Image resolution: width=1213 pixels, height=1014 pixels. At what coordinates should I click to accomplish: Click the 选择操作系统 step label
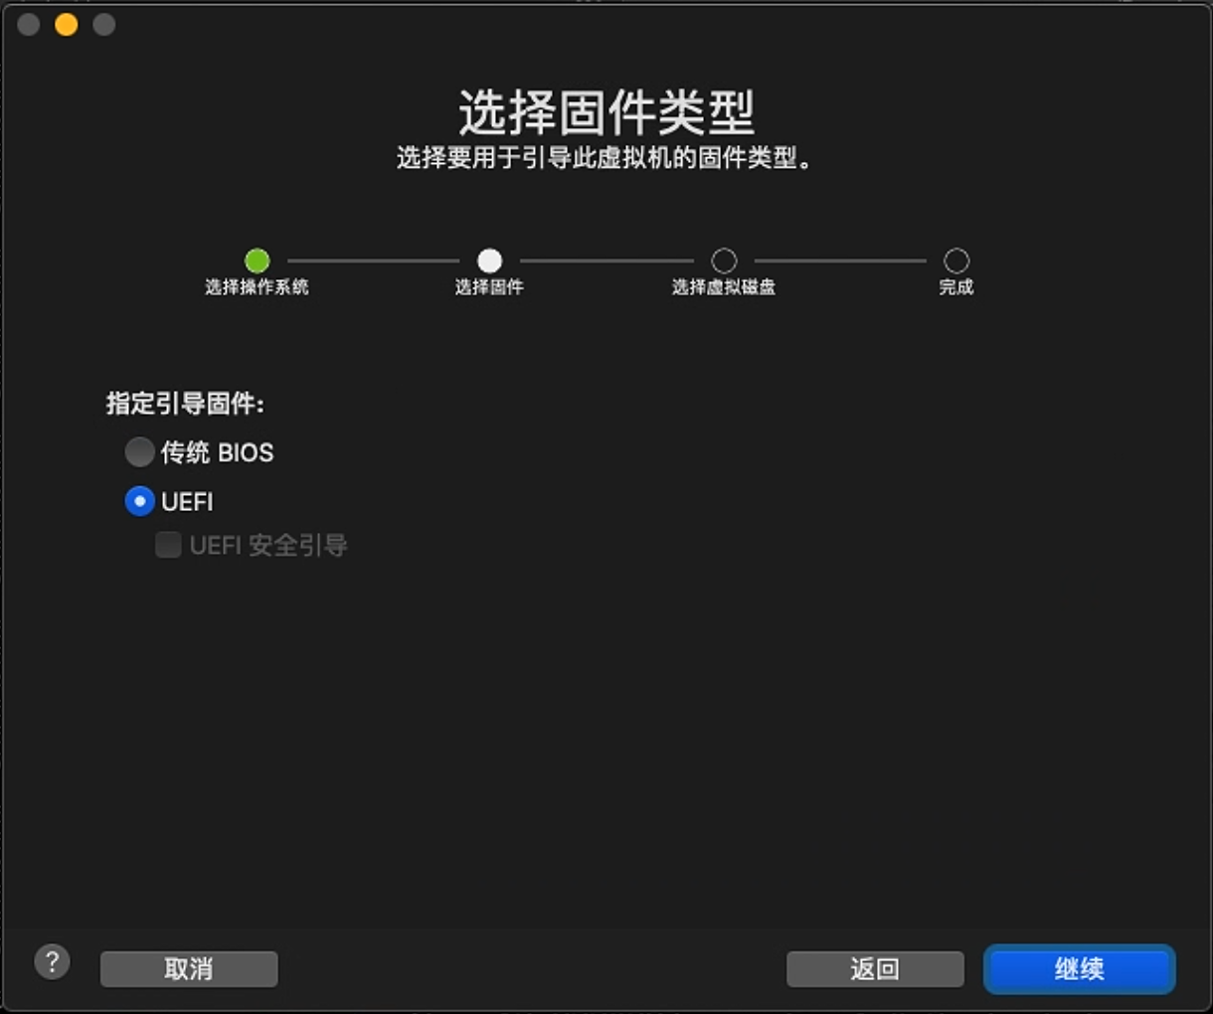coord(258,287)
